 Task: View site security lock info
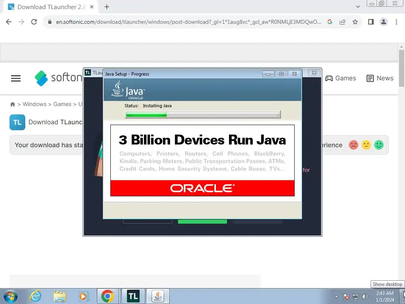pos(50,22)
